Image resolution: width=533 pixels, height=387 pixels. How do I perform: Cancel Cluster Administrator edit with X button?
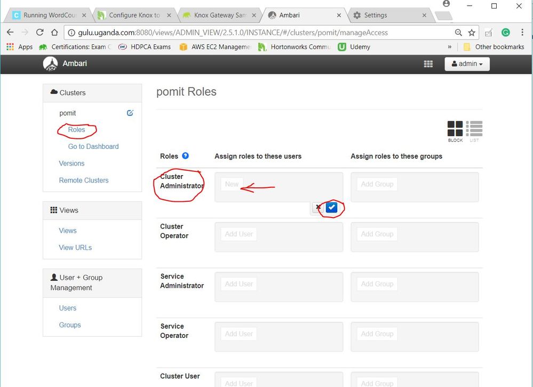coord(318,207)
